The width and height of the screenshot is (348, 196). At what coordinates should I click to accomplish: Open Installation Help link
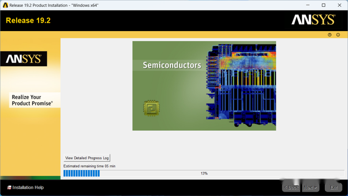(26, 187)
